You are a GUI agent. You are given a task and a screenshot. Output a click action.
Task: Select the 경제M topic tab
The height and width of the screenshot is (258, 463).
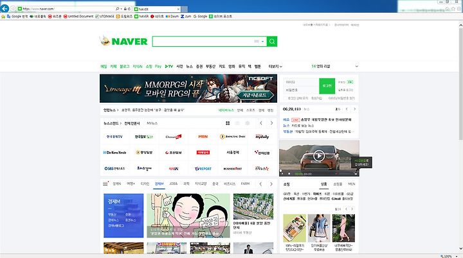pos(159,184)
